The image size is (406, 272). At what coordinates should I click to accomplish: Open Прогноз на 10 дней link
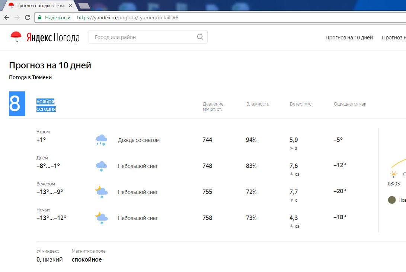tap(349, 38)
